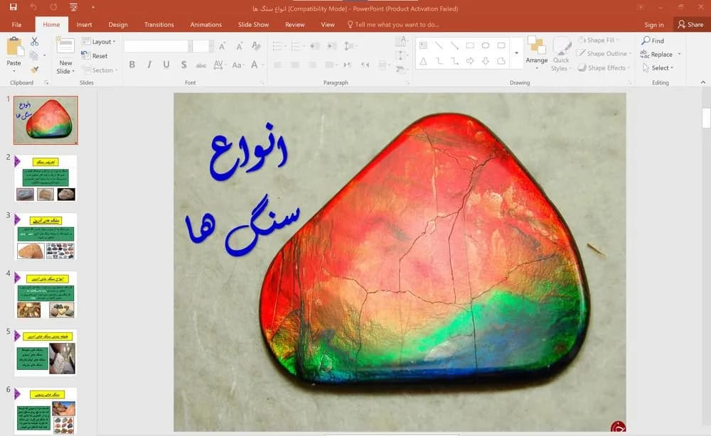Open the Arrange dropdown
The image size is (711, 436).
(x=537, y=53)
